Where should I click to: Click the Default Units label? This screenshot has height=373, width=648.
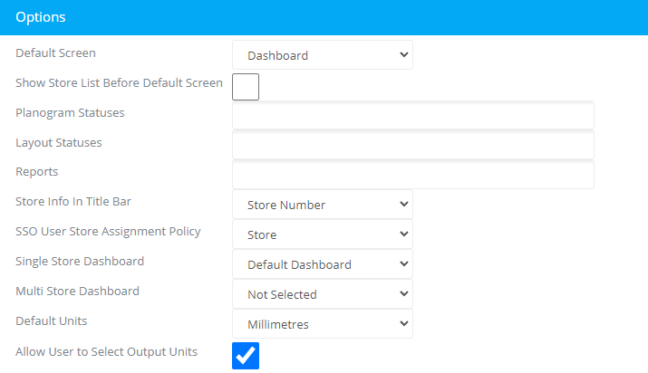point(52,321)
